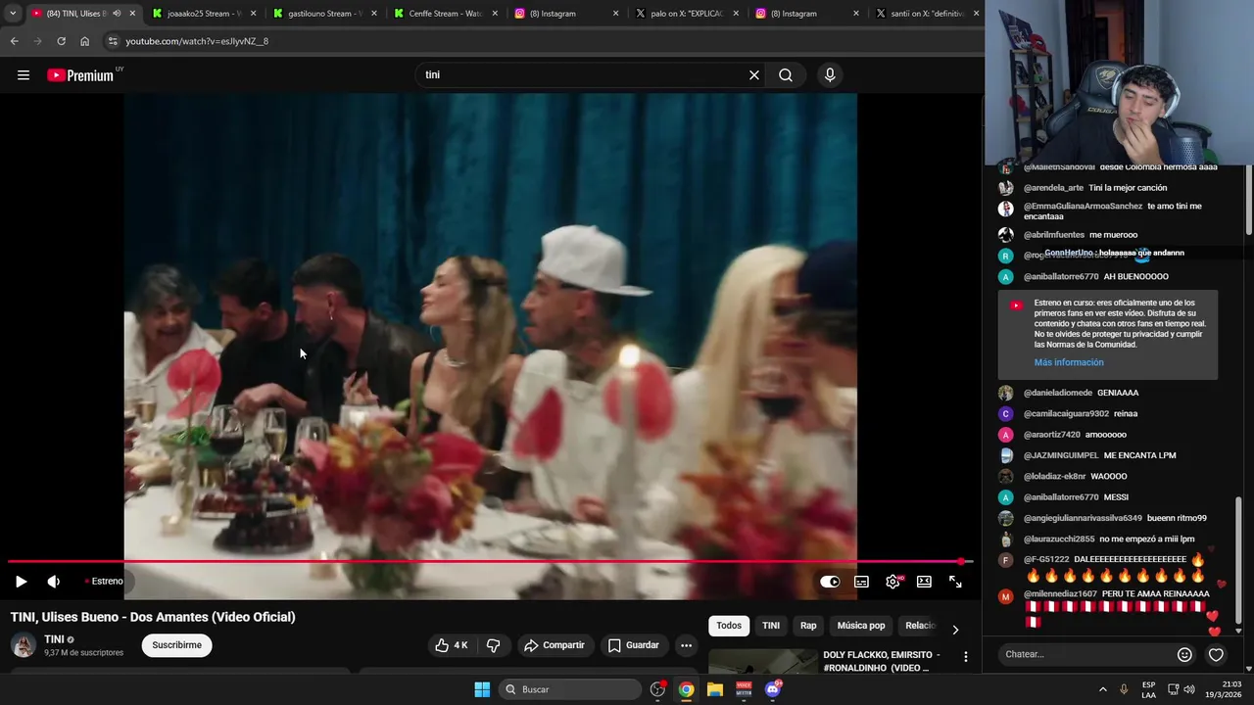Open more actions three-dot menu below video
Image resolution: width=1254 pixels, height=705 pixels.
(686, 645)
